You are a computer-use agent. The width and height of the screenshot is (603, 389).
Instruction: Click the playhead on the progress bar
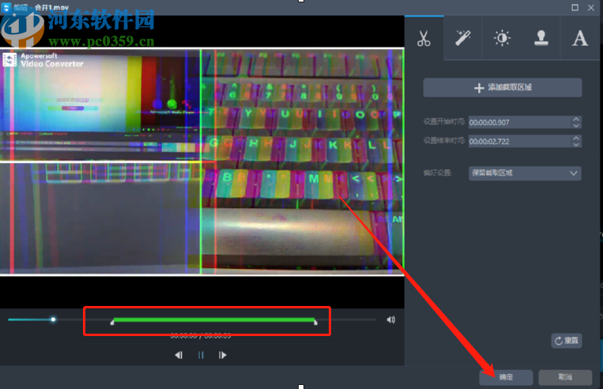coord(53,319)
